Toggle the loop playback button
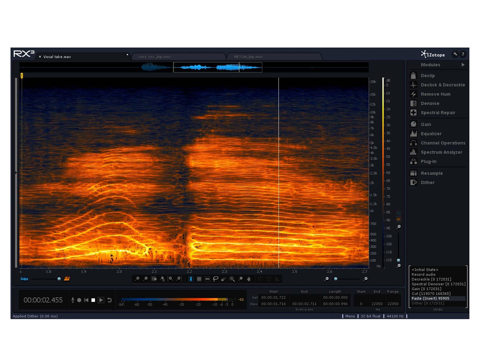This screenshot has height=359, width=478. tap(109, 300)
